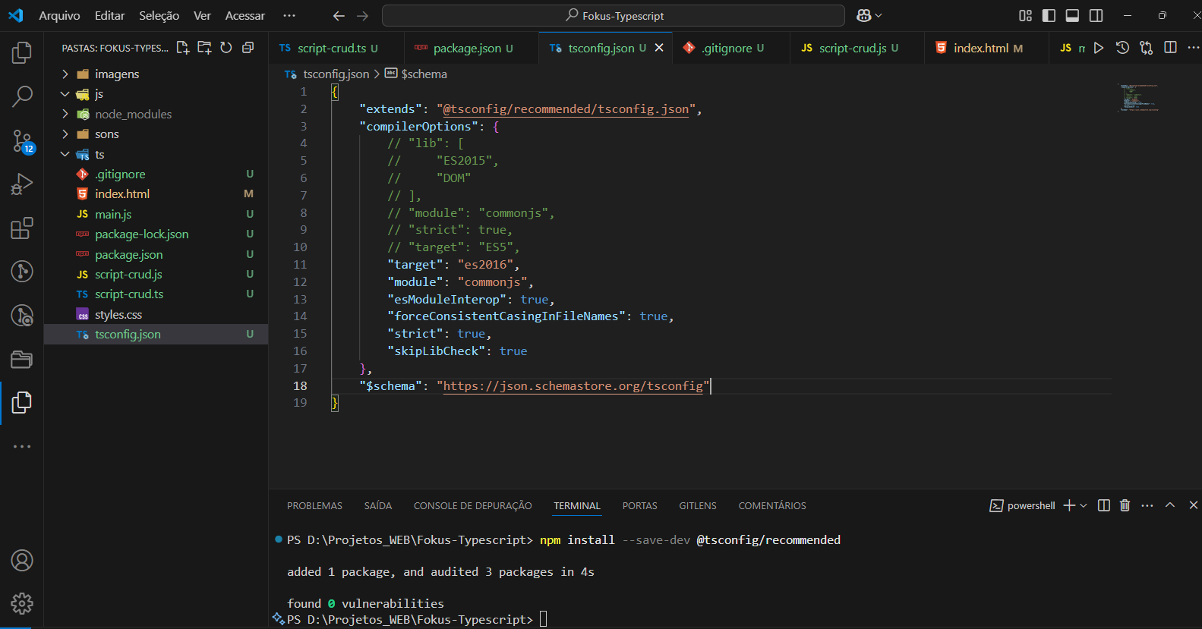Toggle primary side bar visibility
Image resolution: width=1202 pixels, height=629 pixels.
tap(1049, 15)
